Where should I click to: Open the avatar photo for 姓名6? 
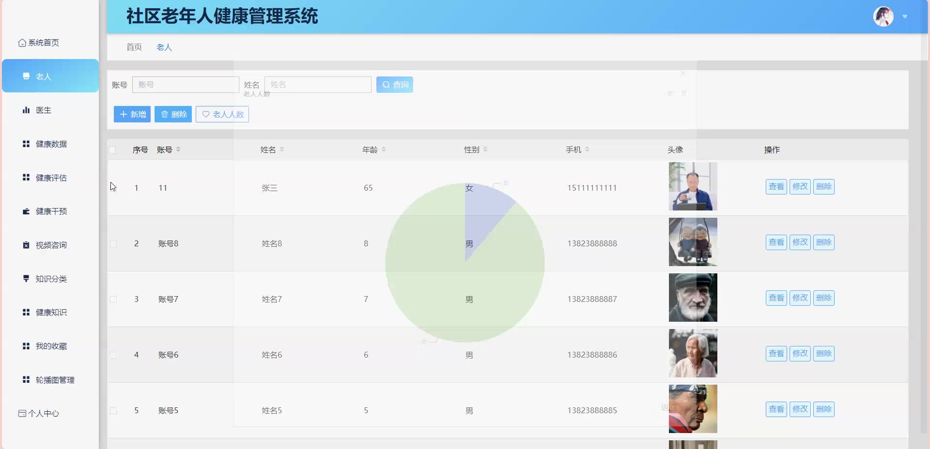[x=693, y=353]
